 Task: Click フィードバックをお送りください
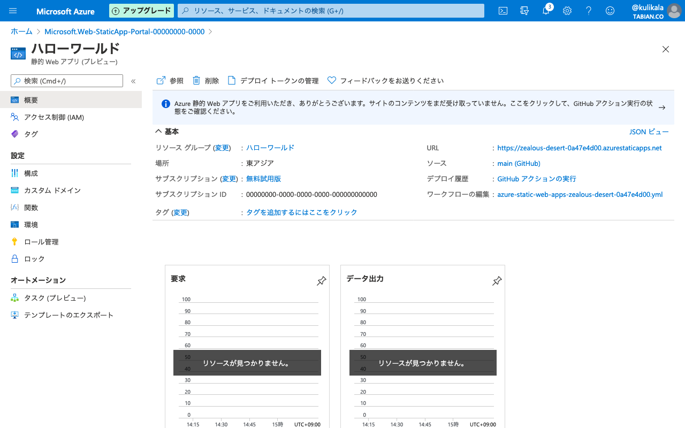click(x=385, y=81)
